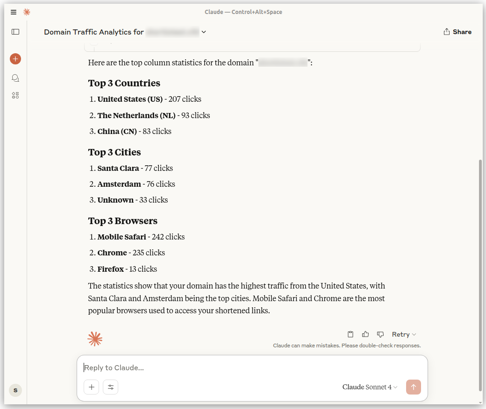
Task: Expand the chat title dropdown chevron
Action: 204,32
